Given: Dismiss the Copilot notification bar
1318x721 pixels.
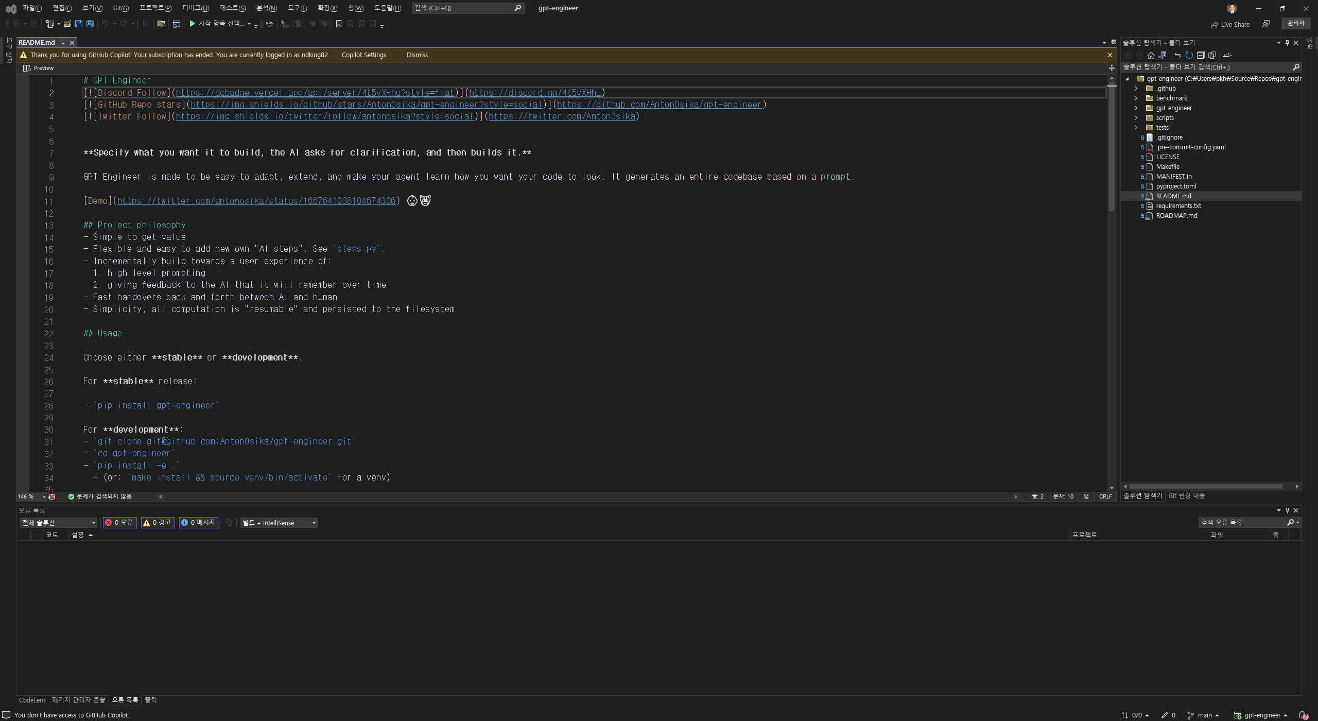Looking at the screenshot, I should coord(417,55).
